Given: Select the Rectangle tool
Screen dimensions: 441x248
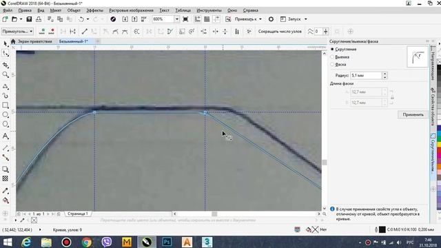Looking at the screenshot, I should (x=6, y=105).
